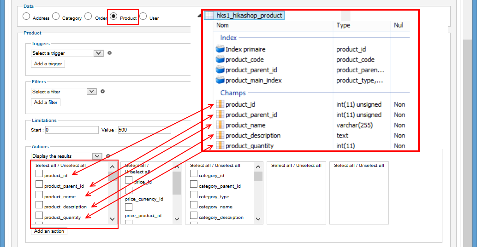Click the Add a trigger button
The height and width of the screenshot is (247, 477).
click(x=48, y=64)
